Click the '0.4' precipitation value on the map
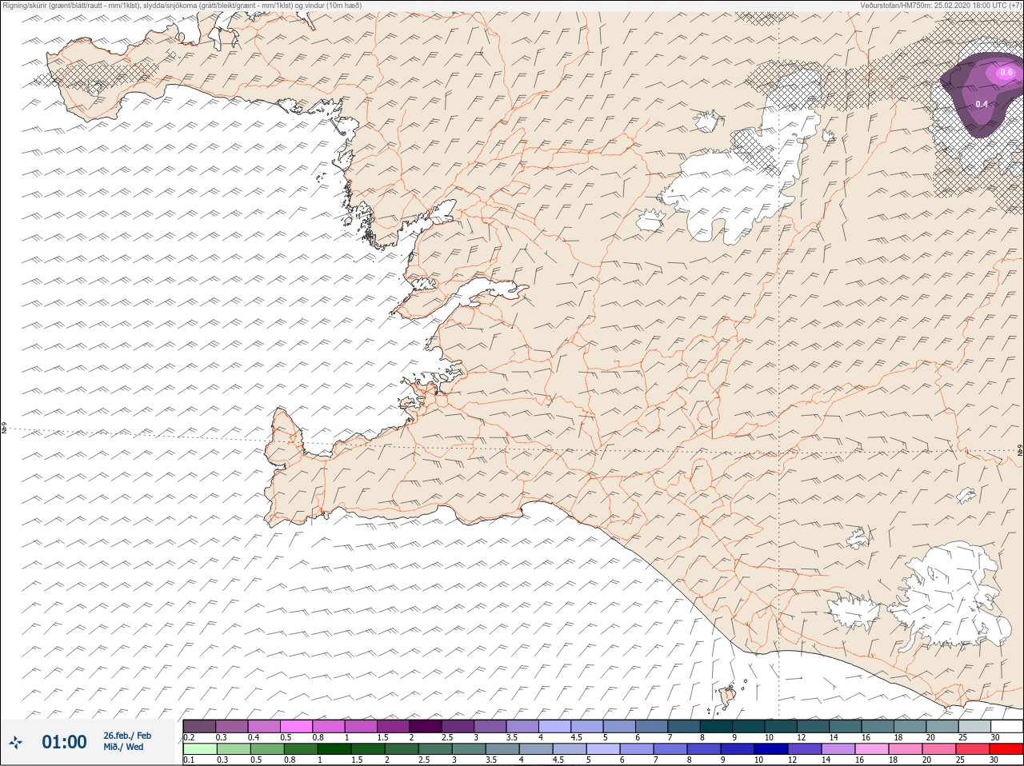Image resolution: width=1024 pixels, height=766 pixels. point(982,104)
